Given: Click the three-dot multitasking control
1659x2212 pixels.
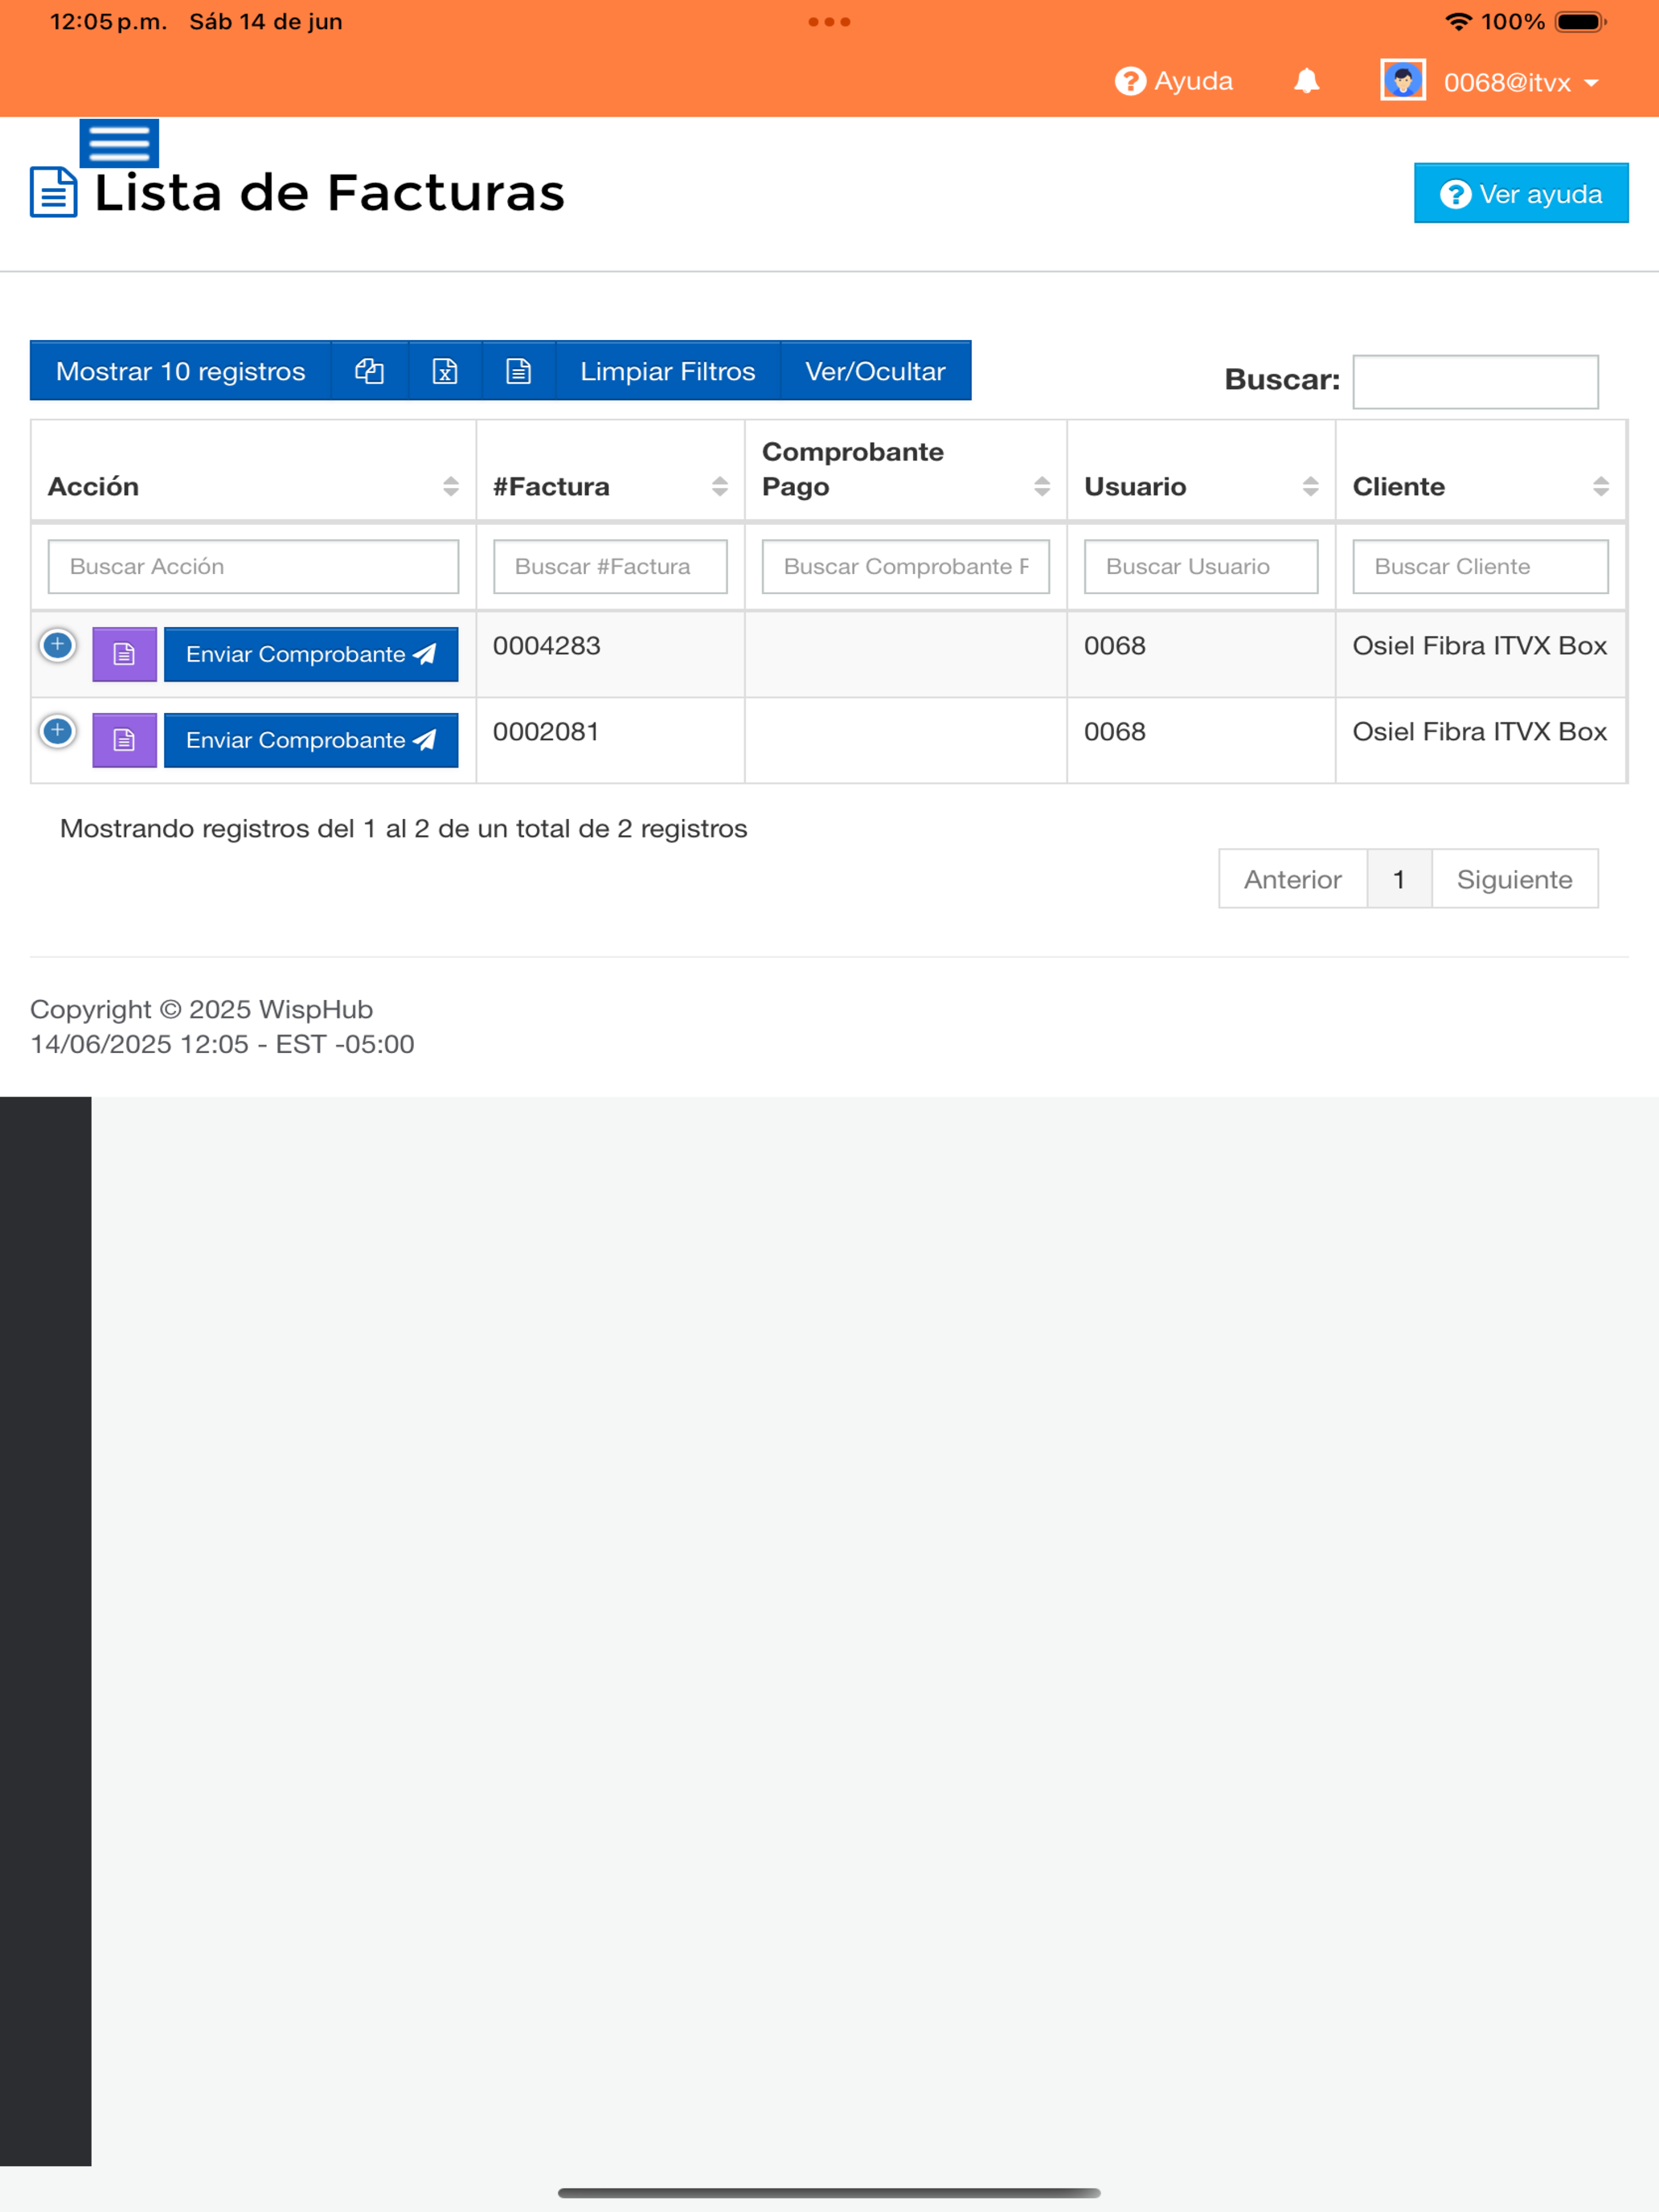Looking at the screenshot, I should (x=829, y=22).
